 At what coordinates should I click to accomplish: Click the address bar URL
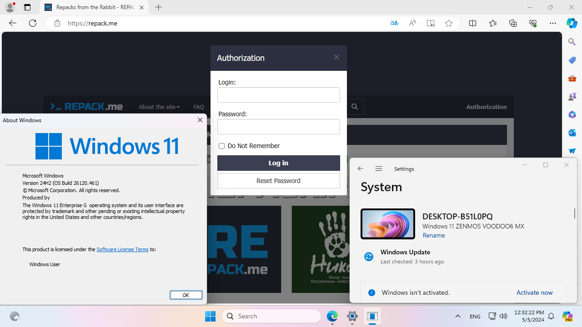93,23
